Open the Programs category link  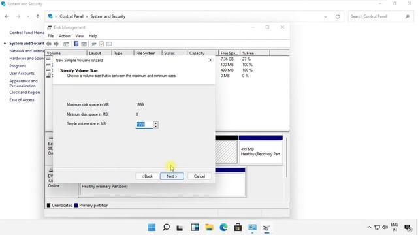pyautogui.click(x=18, y=66)
